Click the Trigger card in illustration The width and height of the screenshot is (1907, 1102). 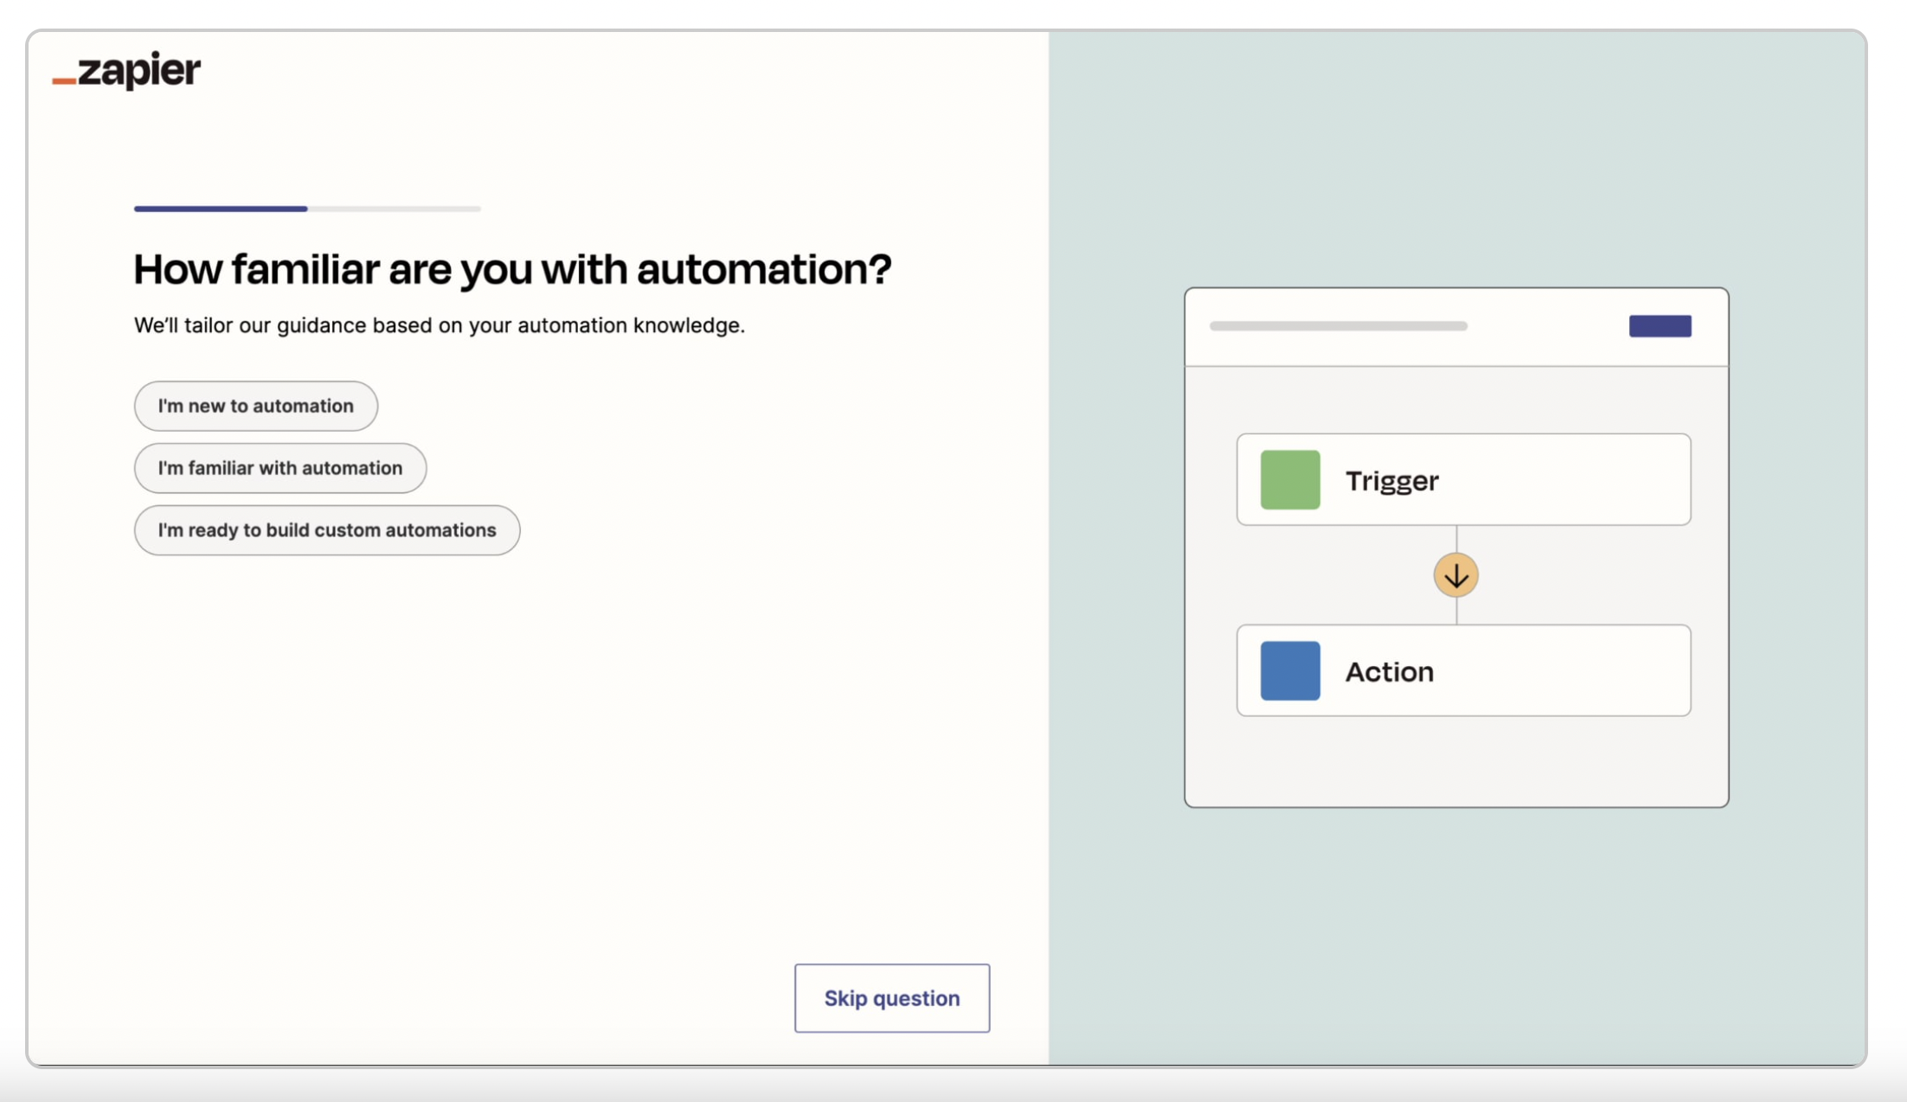tap(1464, 479)
